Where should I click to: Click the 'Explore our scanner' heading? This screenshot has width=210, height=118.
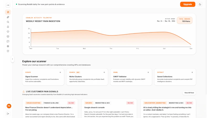(34, 61)
